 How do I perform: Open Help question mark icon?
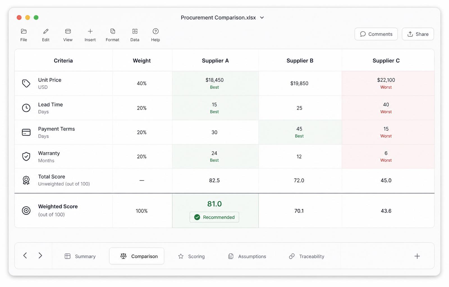click(155, 31)
